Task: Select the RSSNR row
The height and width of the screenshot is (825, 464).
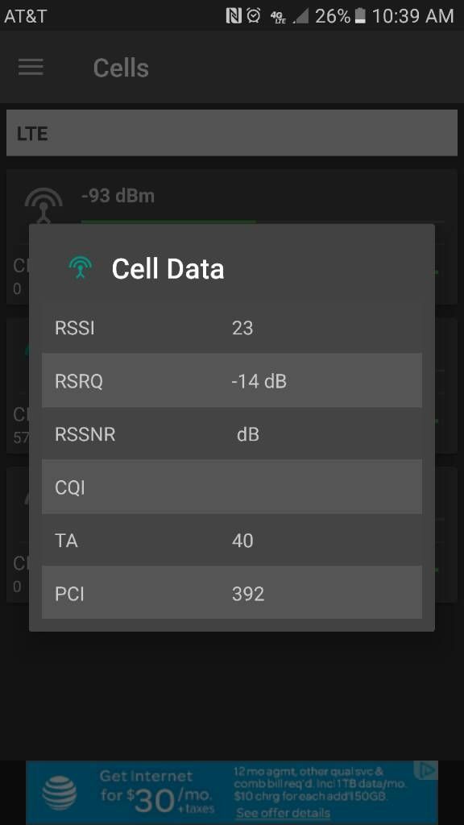Action: pos(231,434)
